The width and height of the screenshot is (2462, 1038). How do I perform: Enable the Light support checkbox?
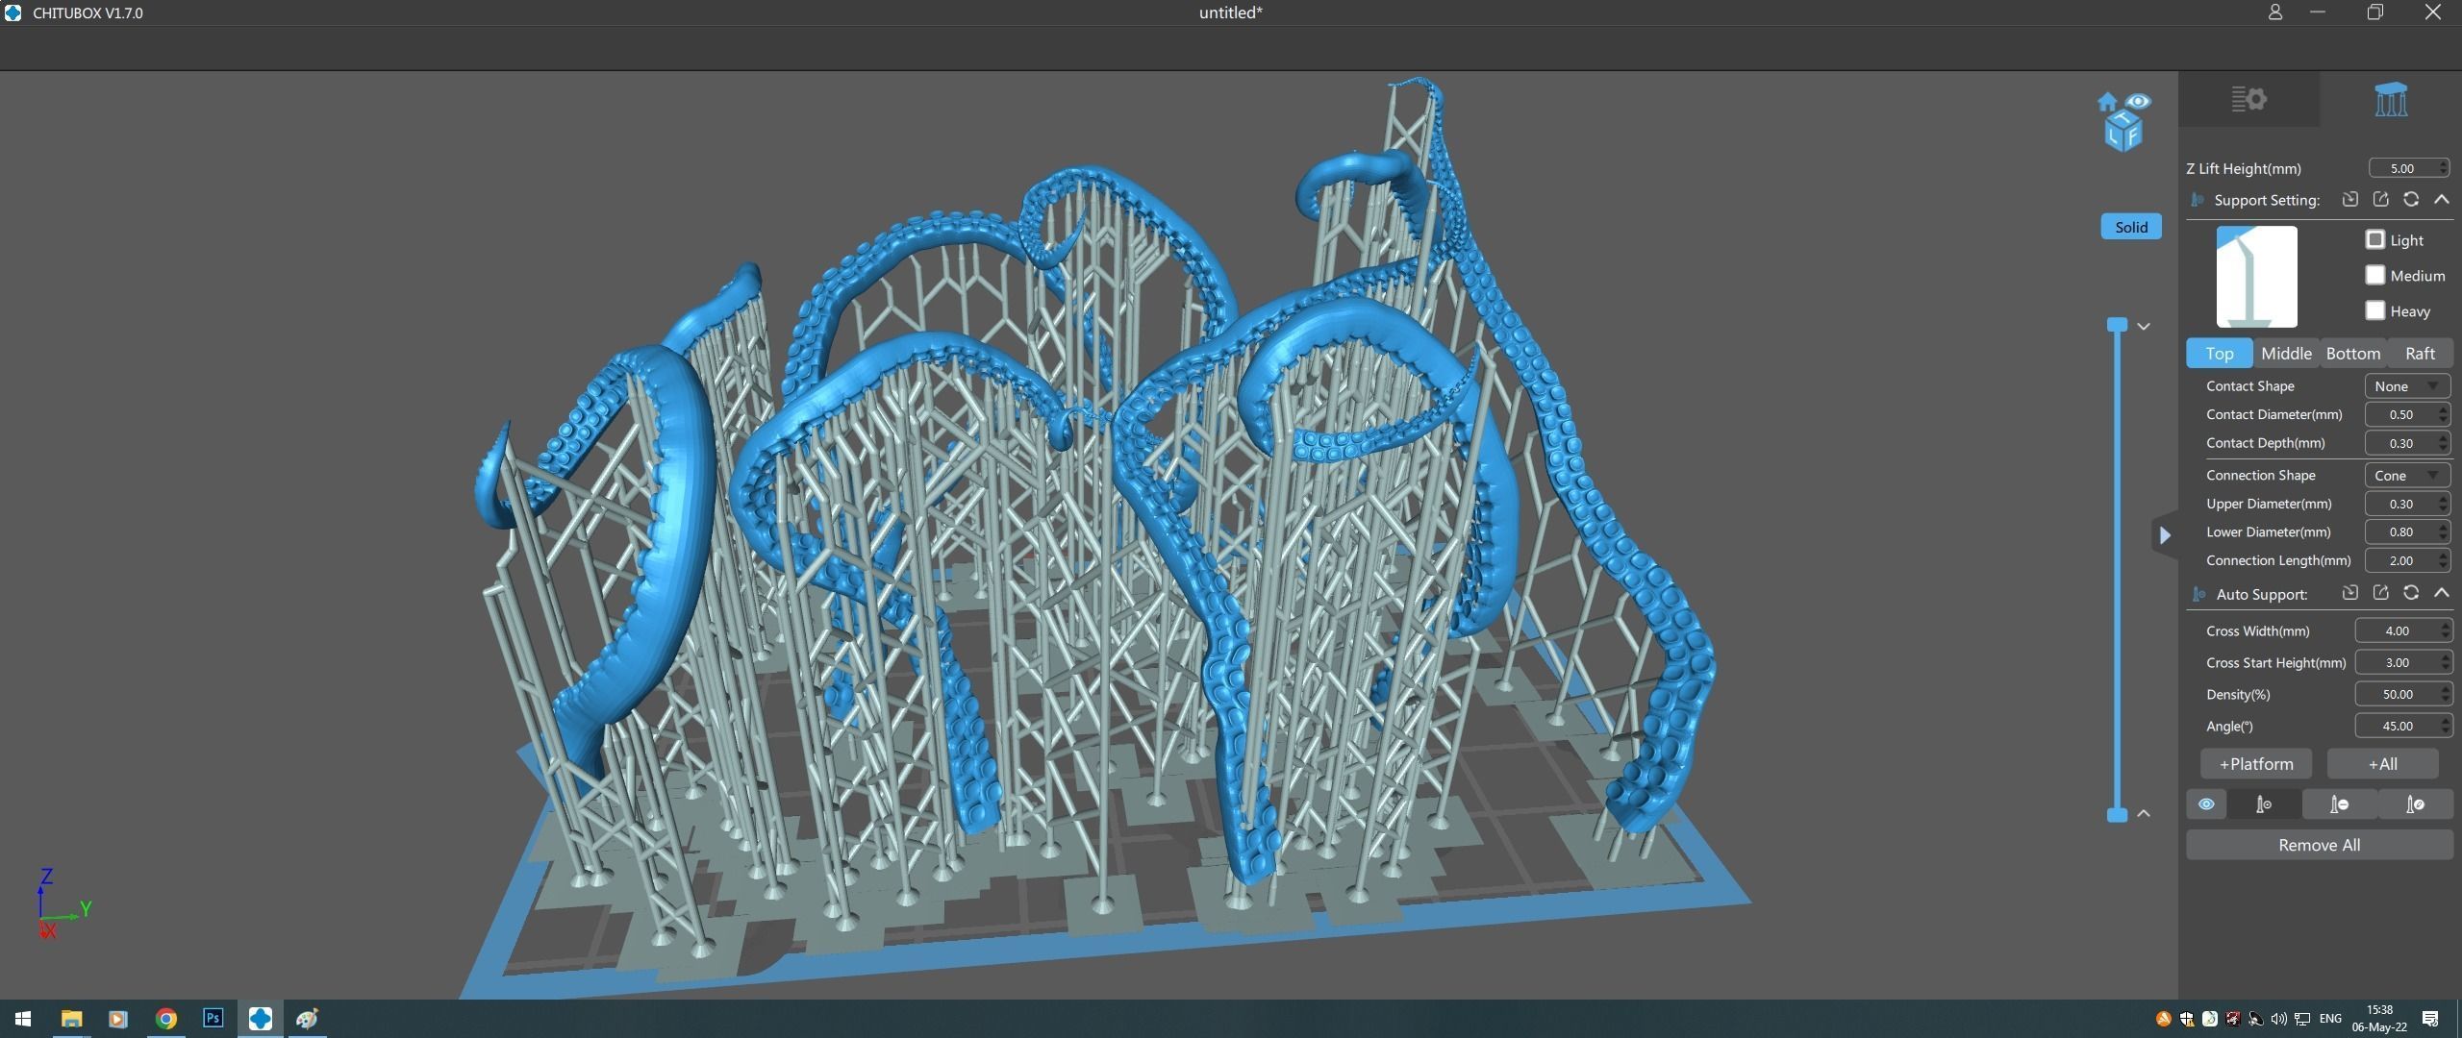(x=2375, y=239)
